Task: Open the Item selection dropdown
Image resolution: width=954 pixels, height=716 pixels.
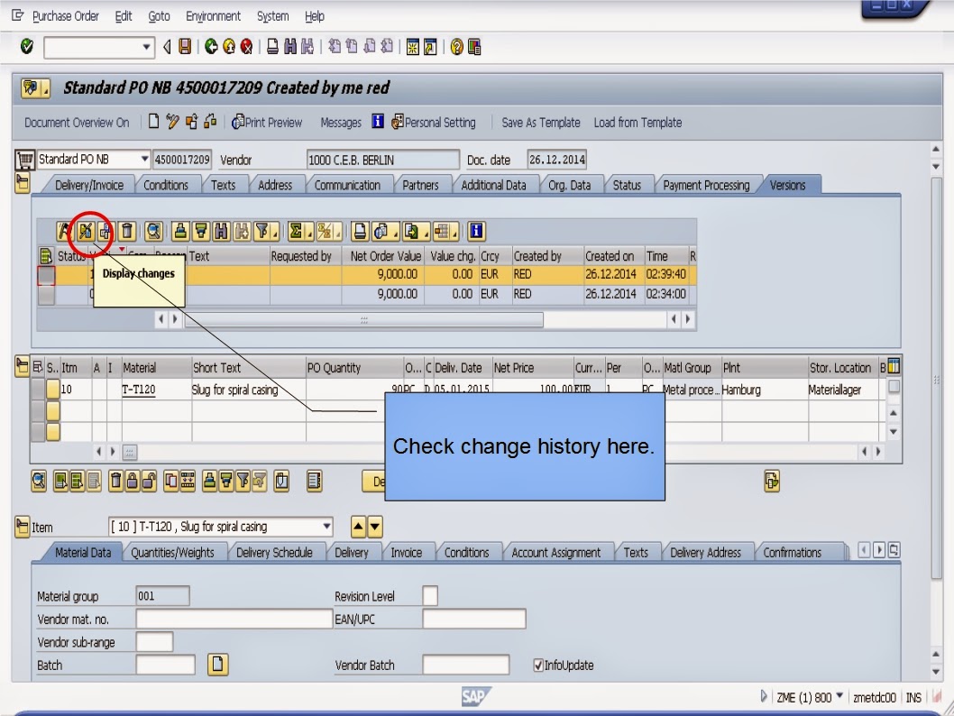Action: [326, 527]
